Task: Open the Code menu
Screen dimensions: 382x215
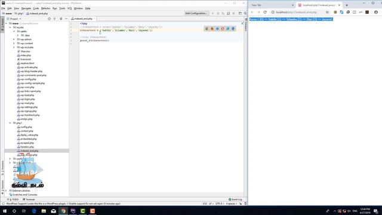Action: [x=36, y=8]
